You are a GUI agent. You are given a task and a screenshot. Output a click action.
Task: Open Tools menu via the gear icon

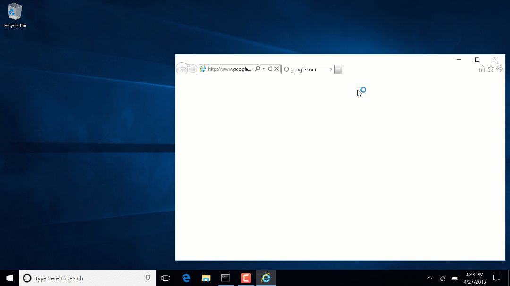click(500, 69)
